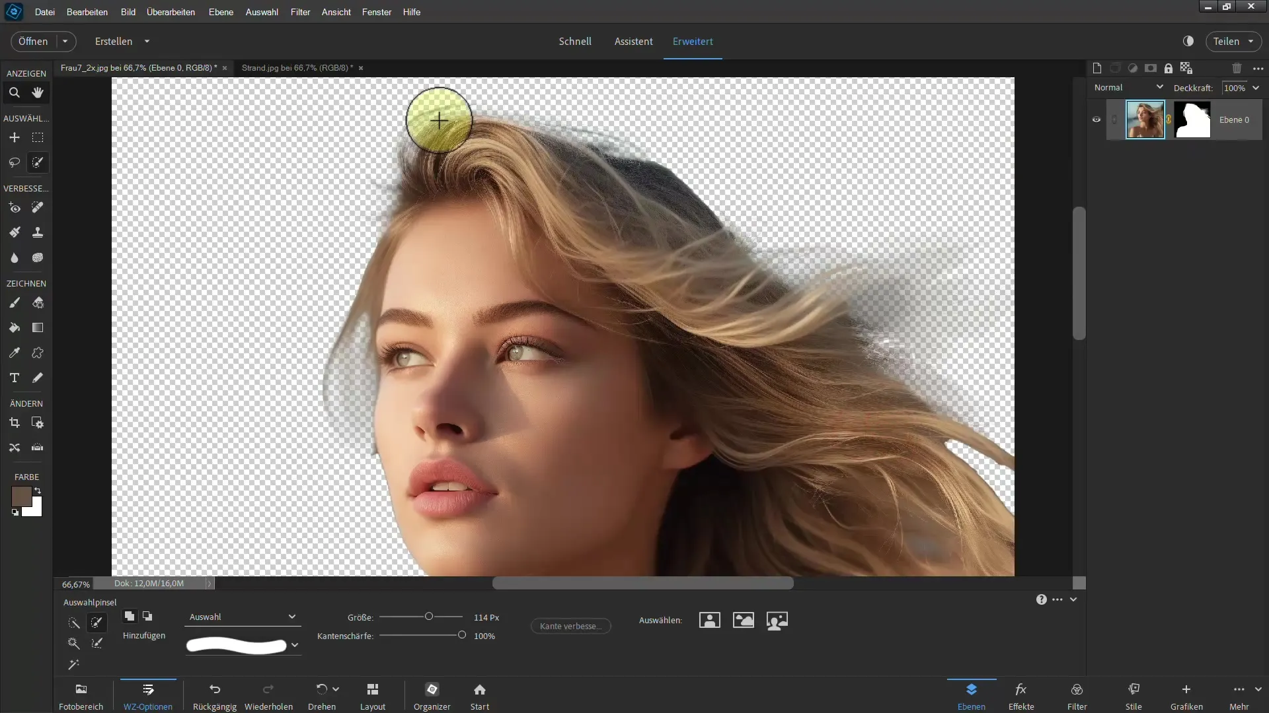Open the Überarbeiten menu
Viewport: 1269px width, 713px height.
point(171,12)
